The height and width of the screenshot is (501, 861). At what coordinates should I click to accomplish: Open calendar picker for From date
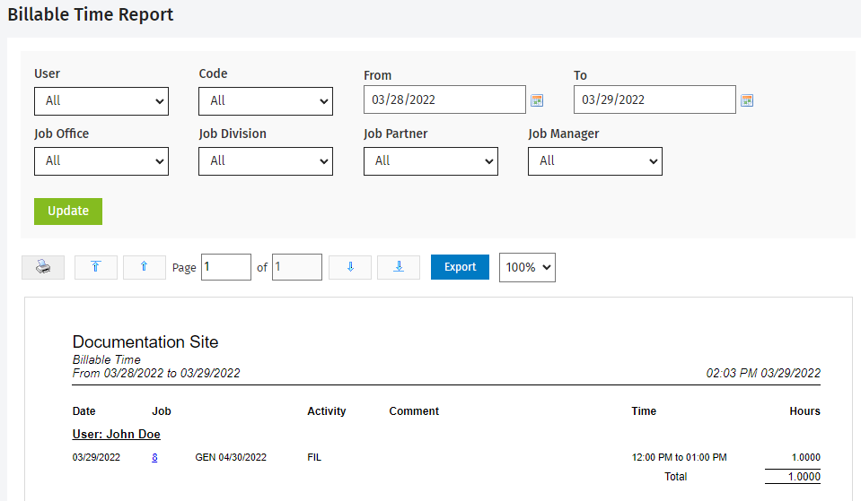(537, 100)
